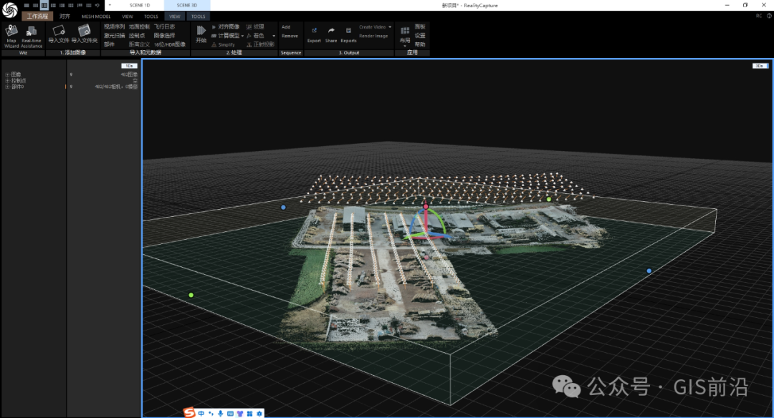
Task: Click the 图像选择 image selection button
Action: [164, 36]
